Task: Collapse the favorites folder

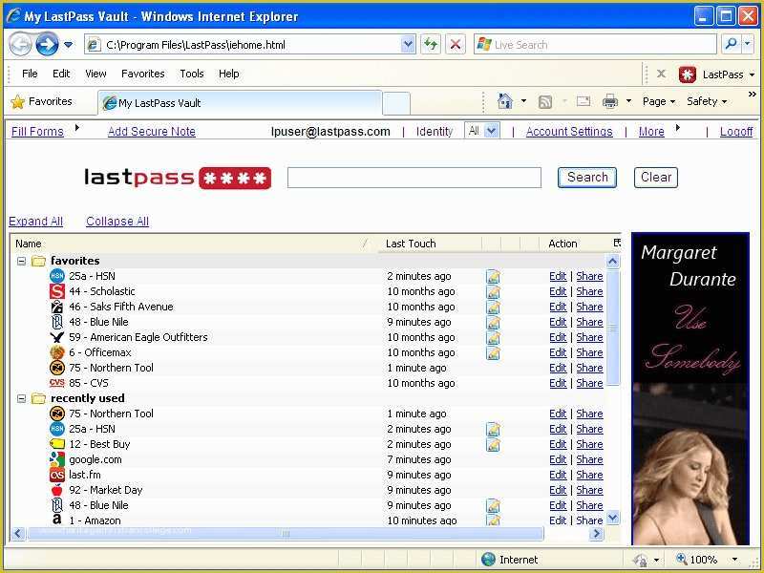Action: pyautogui.click(x=21, y=261)
